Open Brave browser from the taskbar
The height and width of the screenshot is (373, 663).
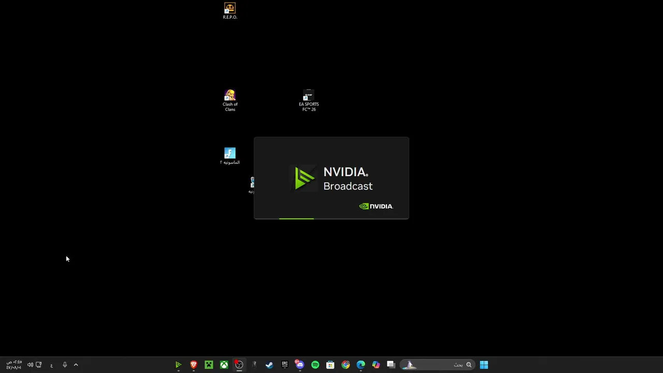pos(194,365)
